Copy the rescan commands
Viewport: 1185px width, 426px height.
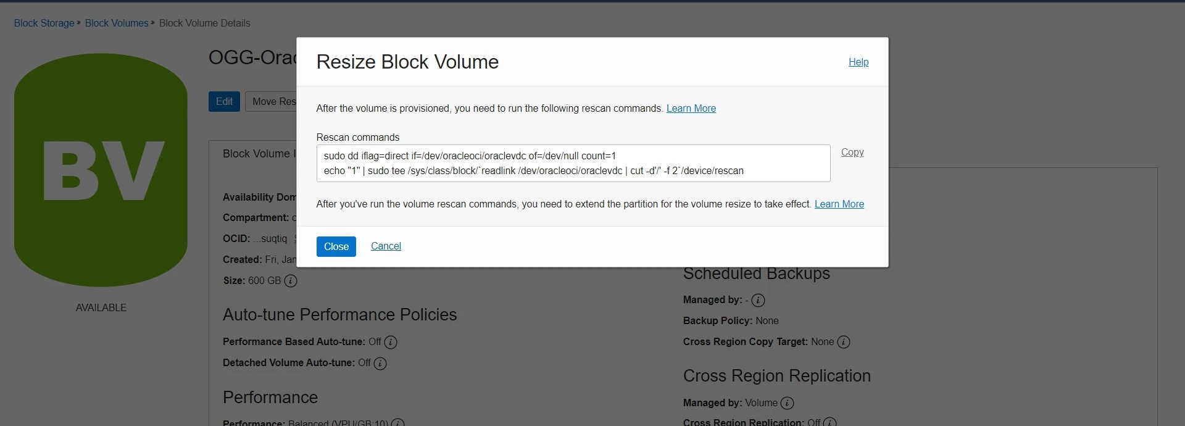pyautogui.click(x=852, y=152)
